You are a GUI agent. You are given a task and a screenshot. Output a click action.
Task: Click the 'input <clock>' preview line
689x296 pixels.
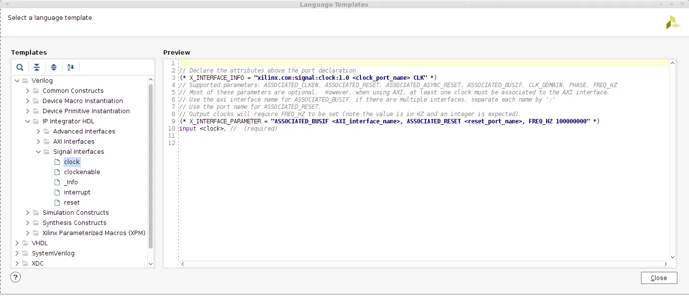click(228, 129)
